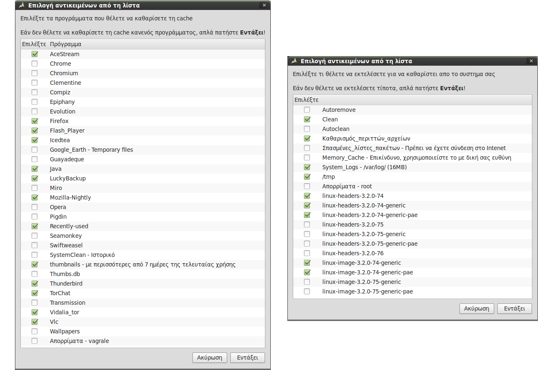Uncheck the Recently-used checkbox
The width and height of the screenshot is (549, 370).
tap(35, 226)
